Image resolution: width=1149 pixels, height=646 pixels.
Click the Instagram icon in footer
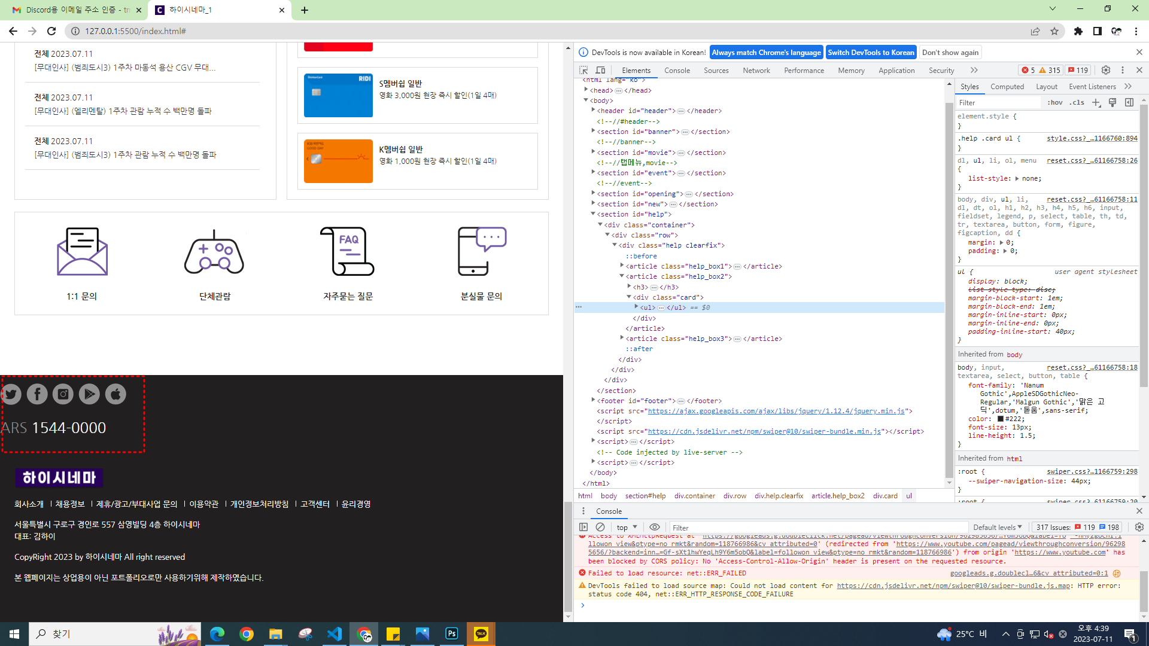(63, 394)
